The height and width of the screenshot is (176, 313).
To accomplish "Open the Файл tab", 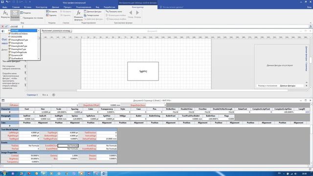I will [4, 7].
